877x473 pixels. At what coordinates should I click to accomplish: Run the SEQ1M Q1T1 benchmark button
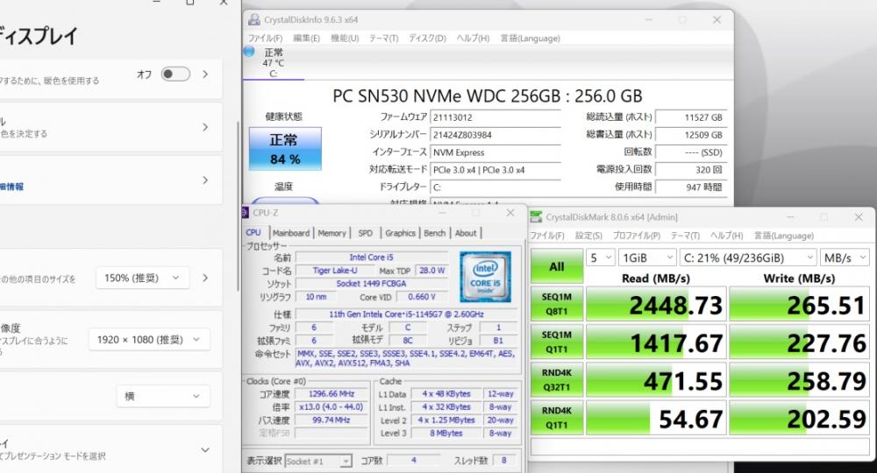557,342
